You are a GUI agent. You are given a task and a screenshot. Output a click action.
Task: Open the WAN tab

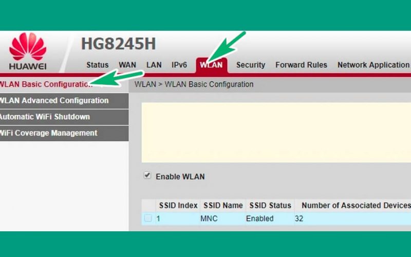tap(127, 65)
